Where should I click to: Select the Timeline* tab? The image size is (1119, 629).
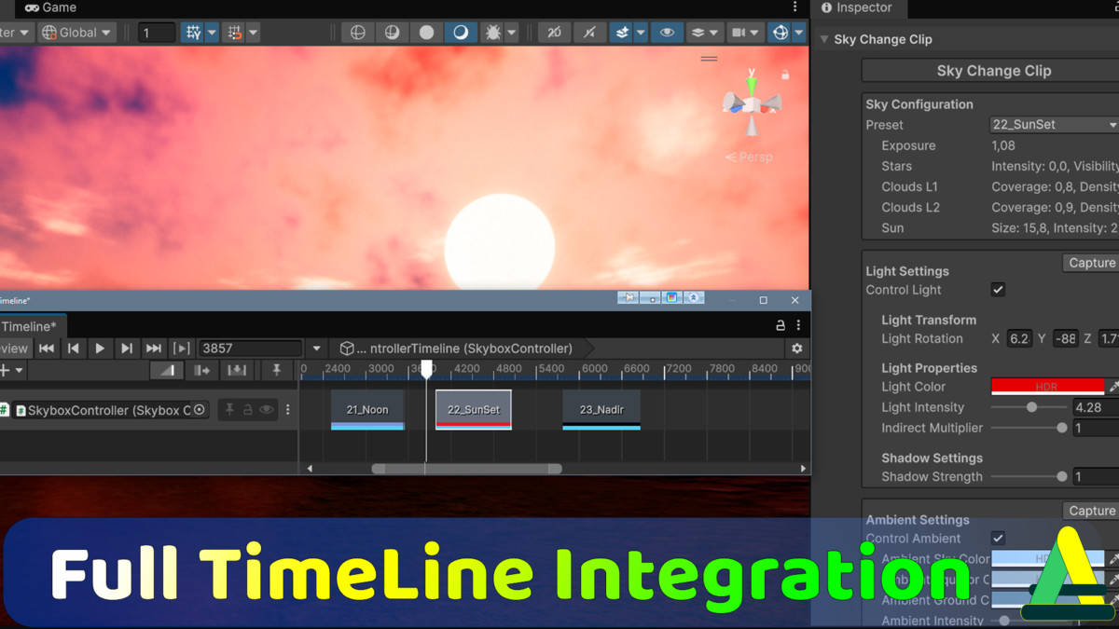28,326
